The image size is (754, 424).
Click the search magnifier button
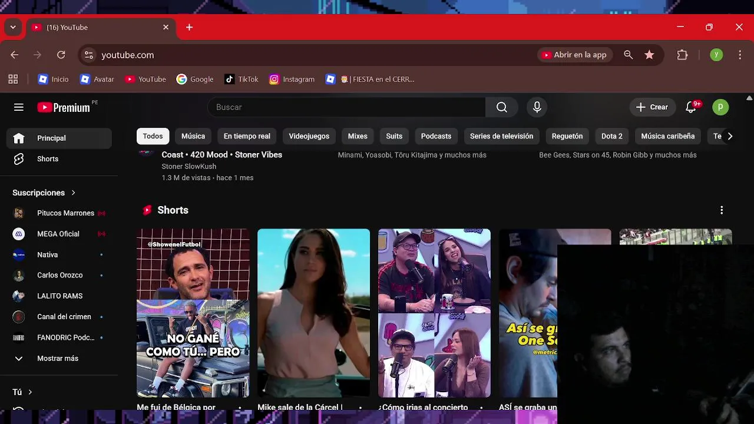tap(501, 107)
